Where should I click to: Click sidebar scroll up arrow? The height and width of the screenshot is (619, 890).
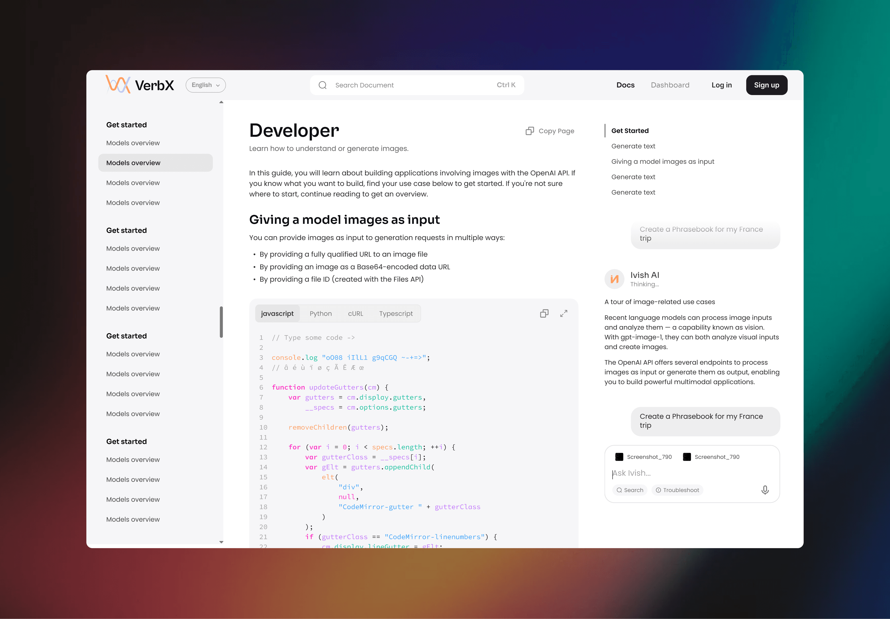(x=221, y=102)
